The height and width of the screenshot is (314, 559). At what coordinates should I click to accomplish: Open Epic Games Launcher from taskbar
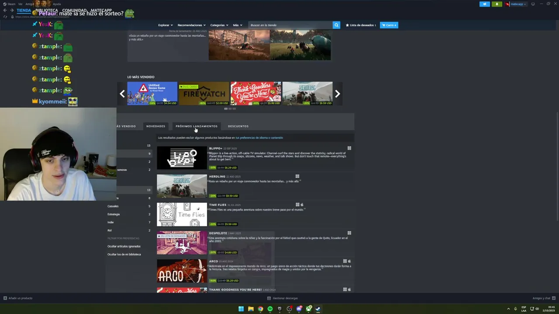coord(279,309)
